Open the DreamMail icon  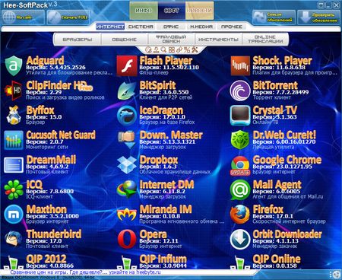coord(14,165)
